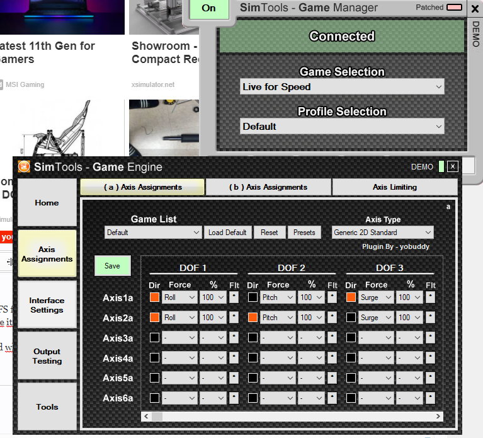Viewport: 483px width, 438px height.
Task: Open the Axis Type dropdown Generic 2D Standard
Action: (383, 233)
